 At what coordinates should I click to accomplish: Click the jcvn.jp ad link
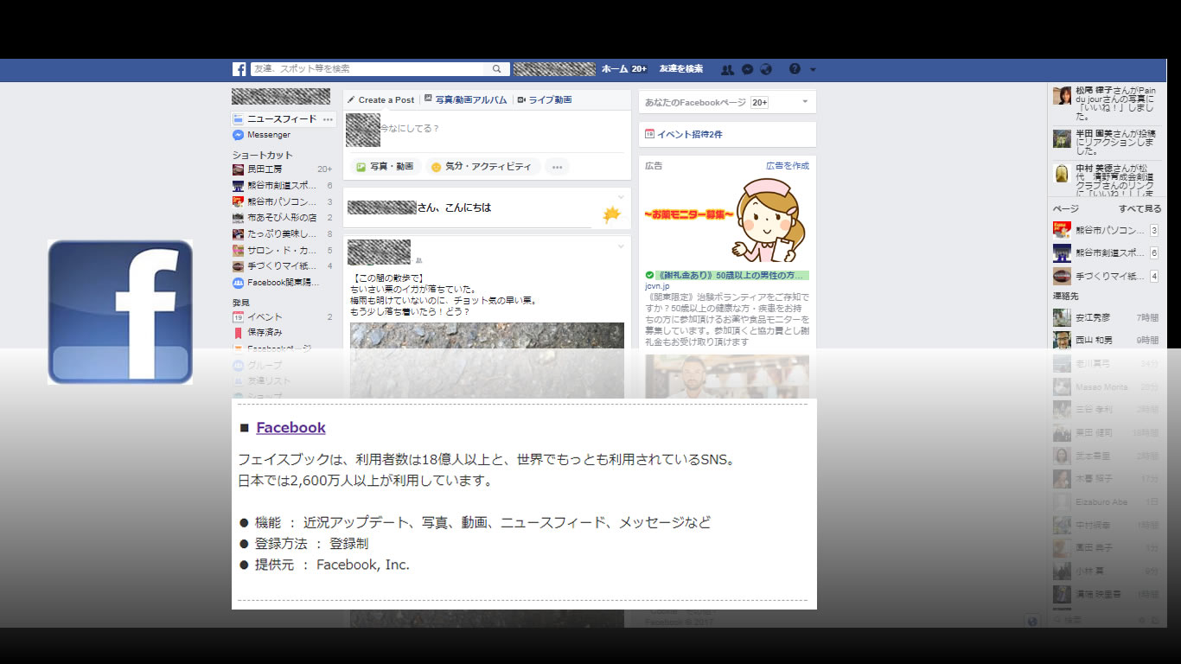(x=657, y=285)
